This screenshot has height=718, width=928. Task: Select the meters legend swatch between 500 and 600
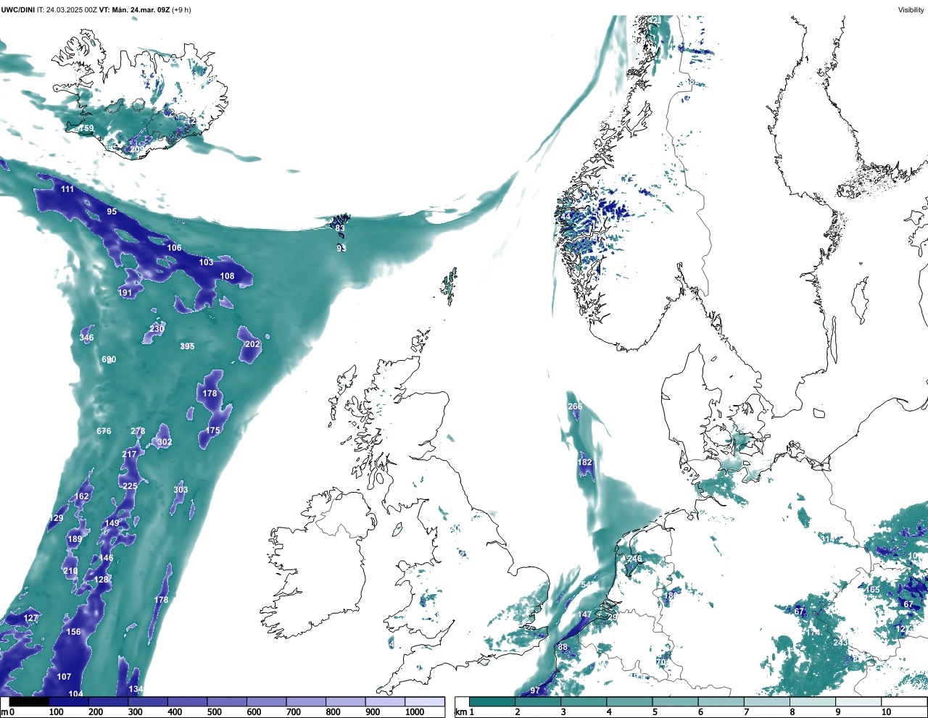227,702
